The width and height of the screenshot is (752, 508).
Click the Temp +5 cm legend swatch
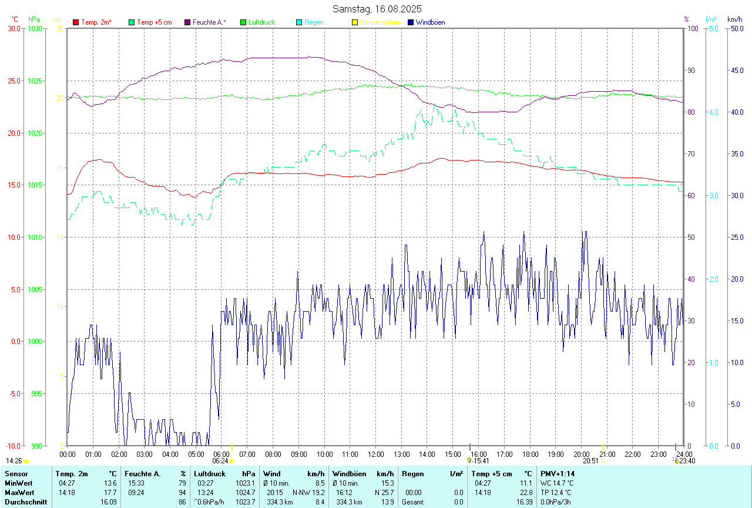tap(132, 22)
